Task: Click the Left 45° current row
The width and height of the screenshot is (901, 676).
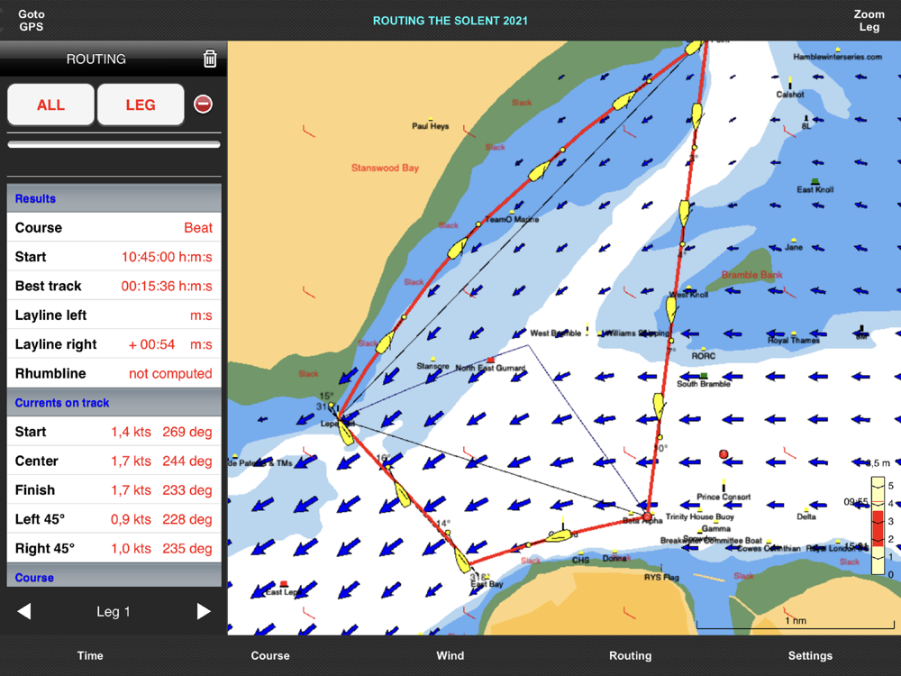Action: pyautogui.click(x=114, y=519)
